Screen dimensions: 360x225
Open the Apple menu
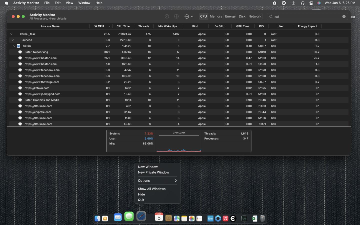[x=6, y=3]
